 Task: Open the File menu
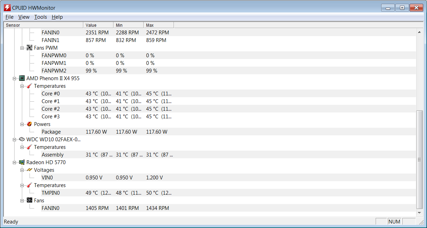9,17
